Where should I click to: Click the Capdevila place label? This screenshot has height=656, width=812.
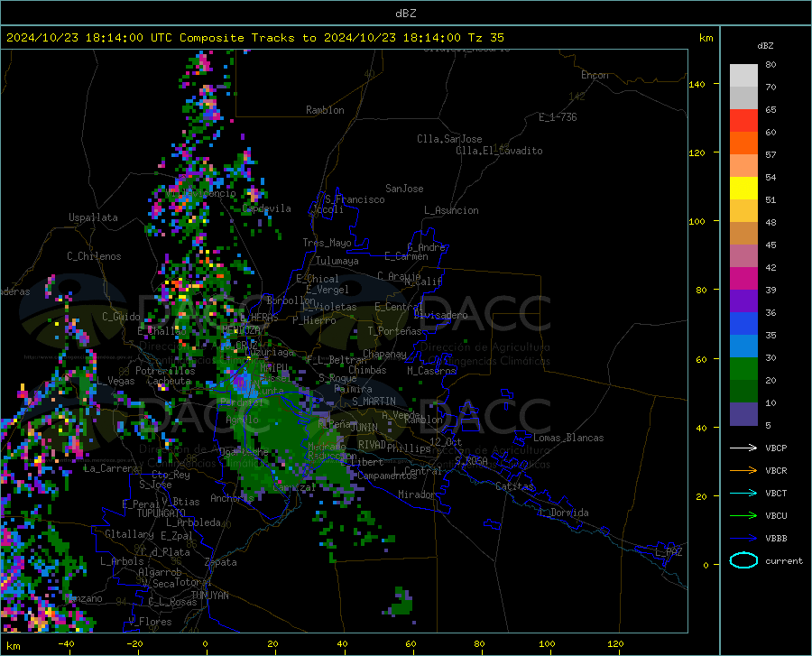click(x=266, y=208)
